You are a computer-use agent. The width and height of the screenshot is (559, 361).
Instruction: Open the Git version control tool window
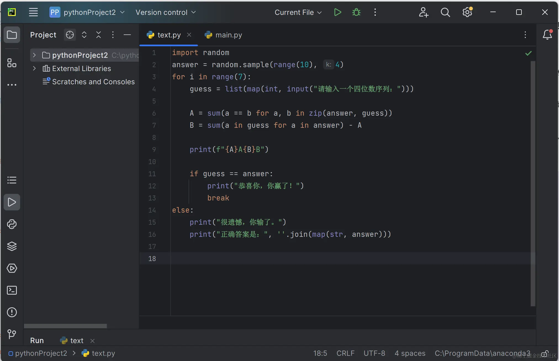(x=12, y=334)
